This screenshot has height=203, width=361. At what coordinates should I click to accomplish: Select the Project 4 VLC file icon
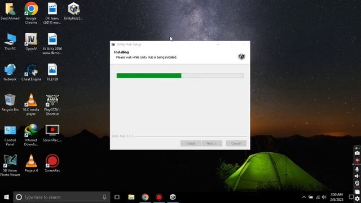pyautogui.click(x=31, y=164)
